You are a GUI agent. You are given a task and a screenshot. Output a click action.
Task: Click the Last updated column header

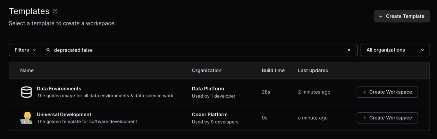coord(313,70)
